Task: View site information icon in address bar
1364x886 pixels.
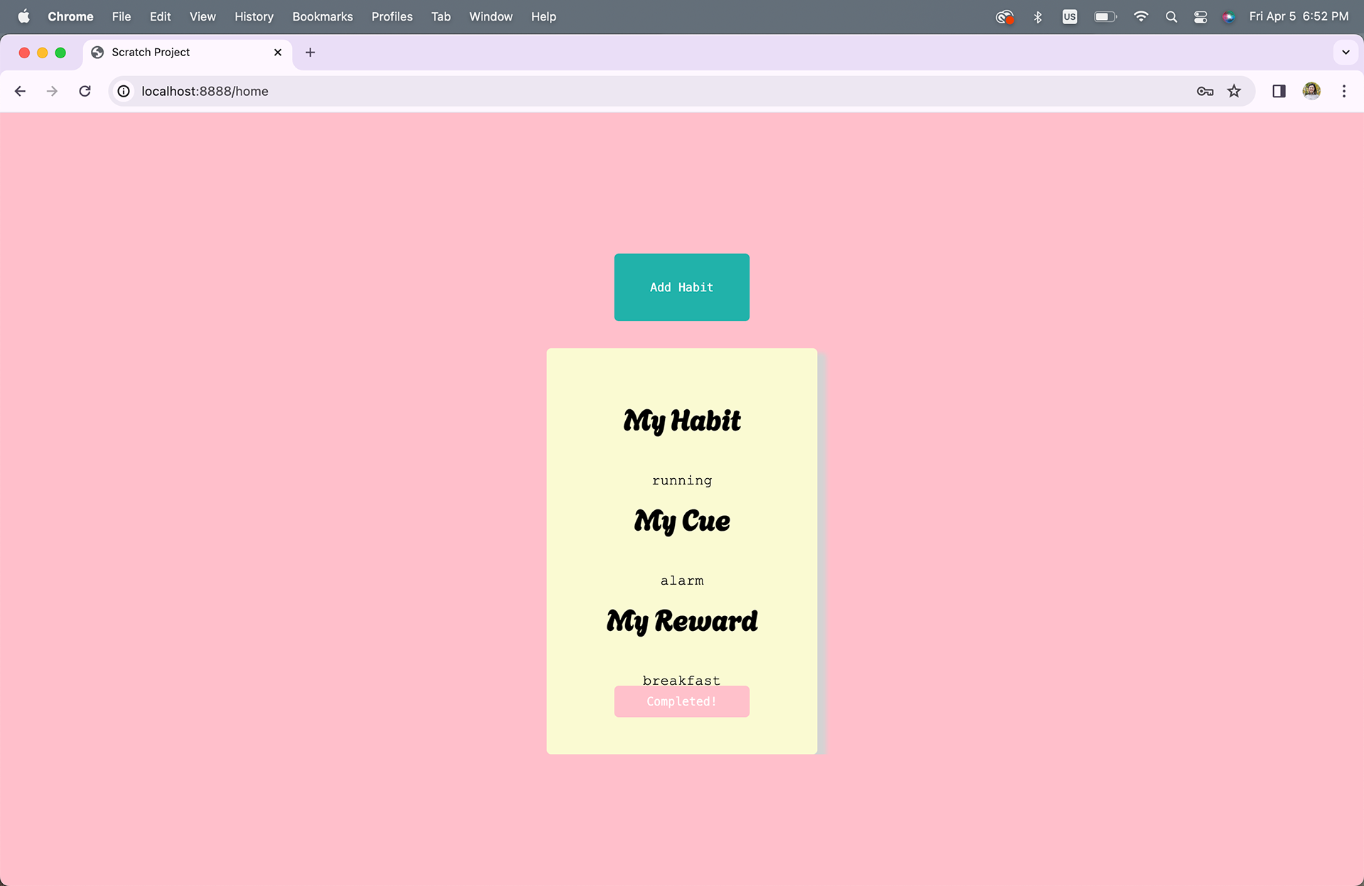Action: coord(124,91)
